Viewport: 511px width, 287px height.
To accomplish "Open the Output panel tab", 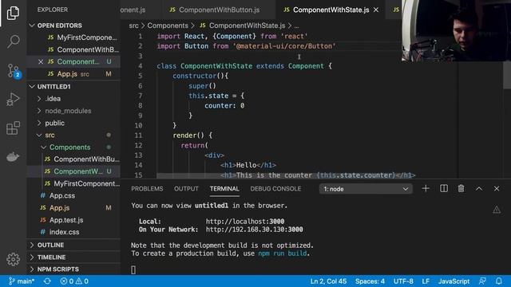I will (186, 189).
